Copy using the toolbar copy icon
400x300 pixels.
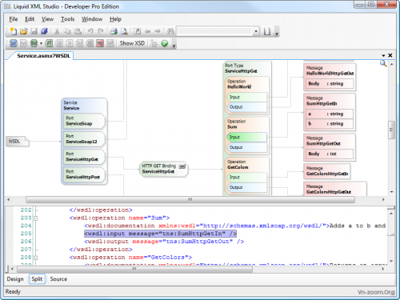coord(67,31)
